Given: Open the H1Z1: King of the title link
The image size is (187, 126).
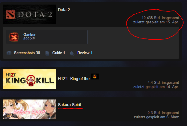Looking at the screenshot, I should [x=74, y=79].
